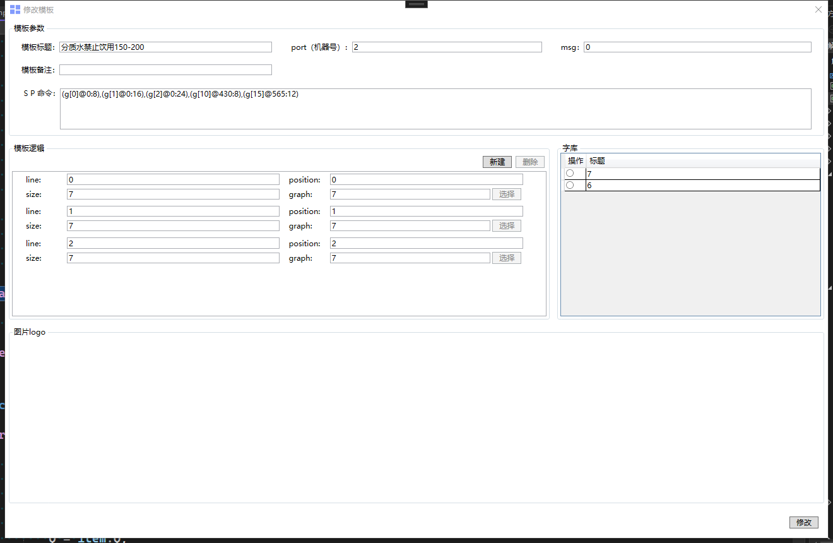Click the 模板逻辑 group label
The width and height of the screenshot is (833, 543).
point(29,148)
